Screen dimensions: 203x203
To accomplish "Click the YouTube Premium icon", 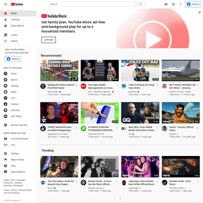I will tap(5, 139).
